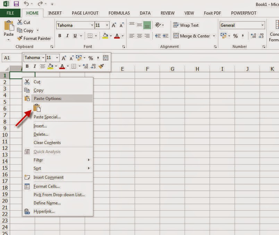Image resolution: width=279 pixels, height=235 pixels.
Task: Click the Save icon in quick access toolbar
Action: [16, 4]
